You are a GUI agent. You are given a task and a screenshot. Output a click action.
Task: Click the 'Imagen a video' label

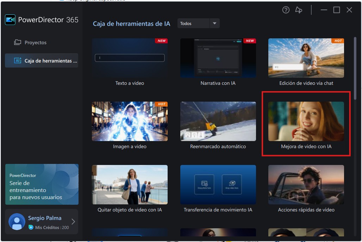130,146
